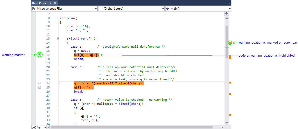Click the "case 2:" label

click(x=77, y=67)
